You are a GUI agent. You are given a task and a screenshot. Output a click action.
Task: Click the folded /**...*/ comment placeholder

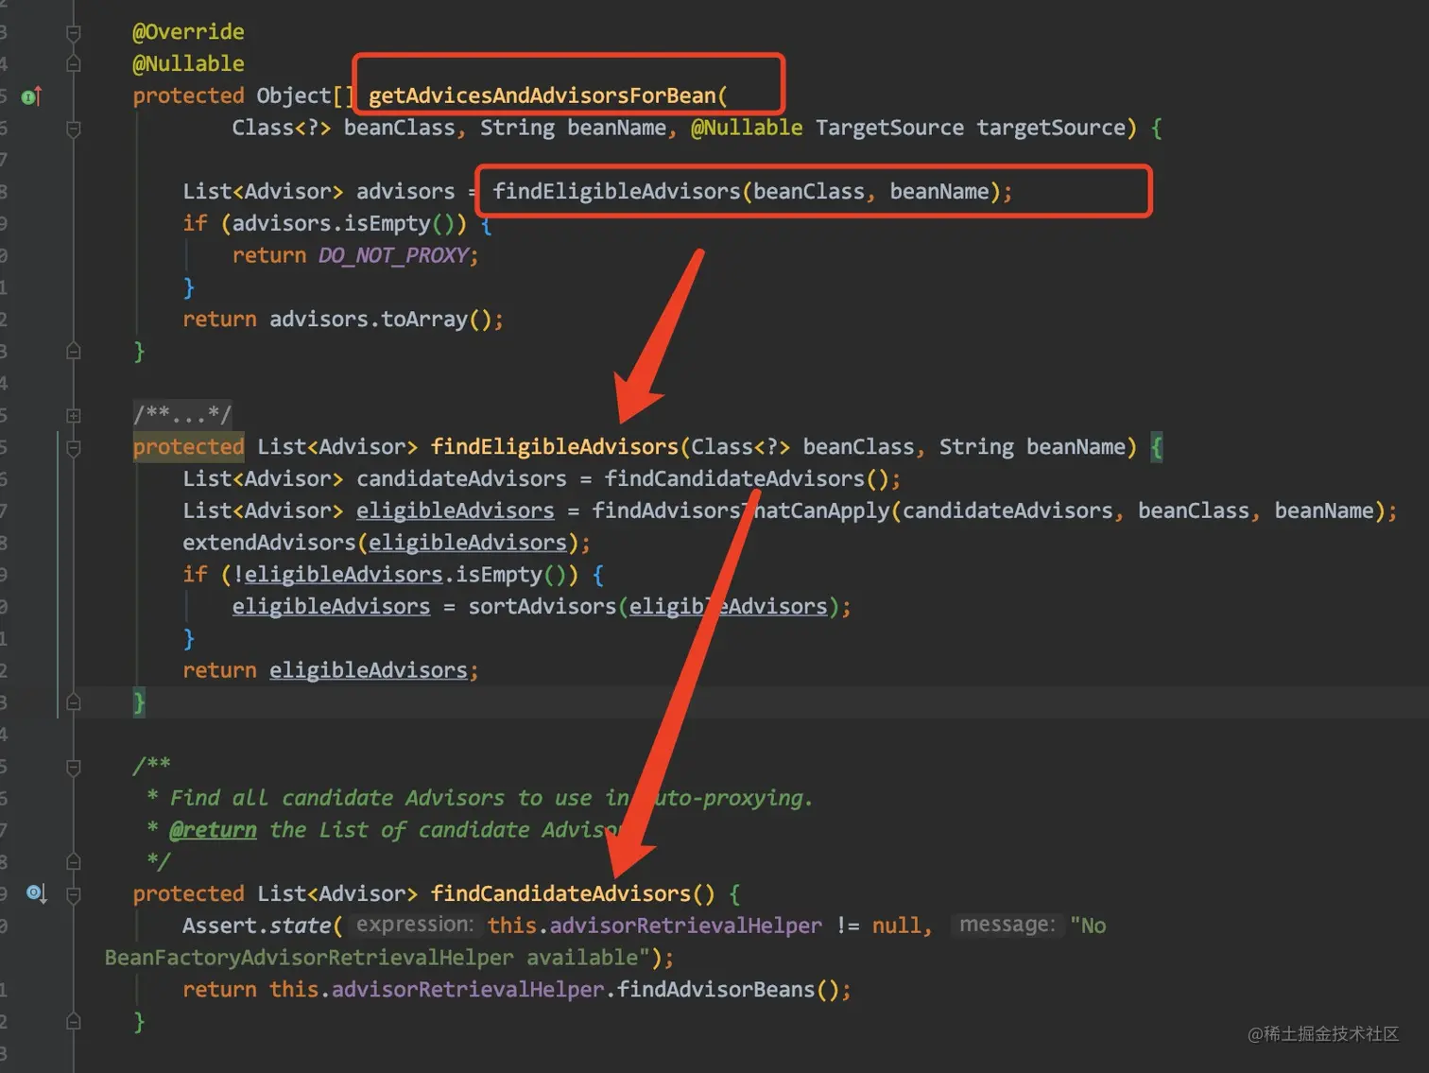[x=181, y=414]
